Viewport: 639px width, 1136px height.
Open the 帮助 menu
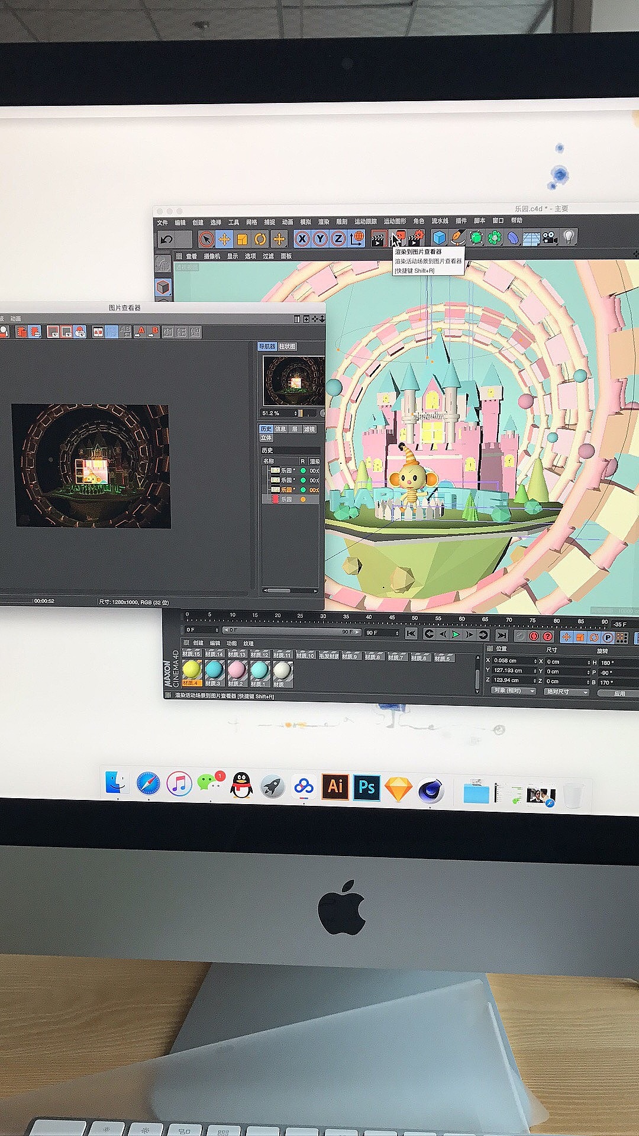pos(517,220)
